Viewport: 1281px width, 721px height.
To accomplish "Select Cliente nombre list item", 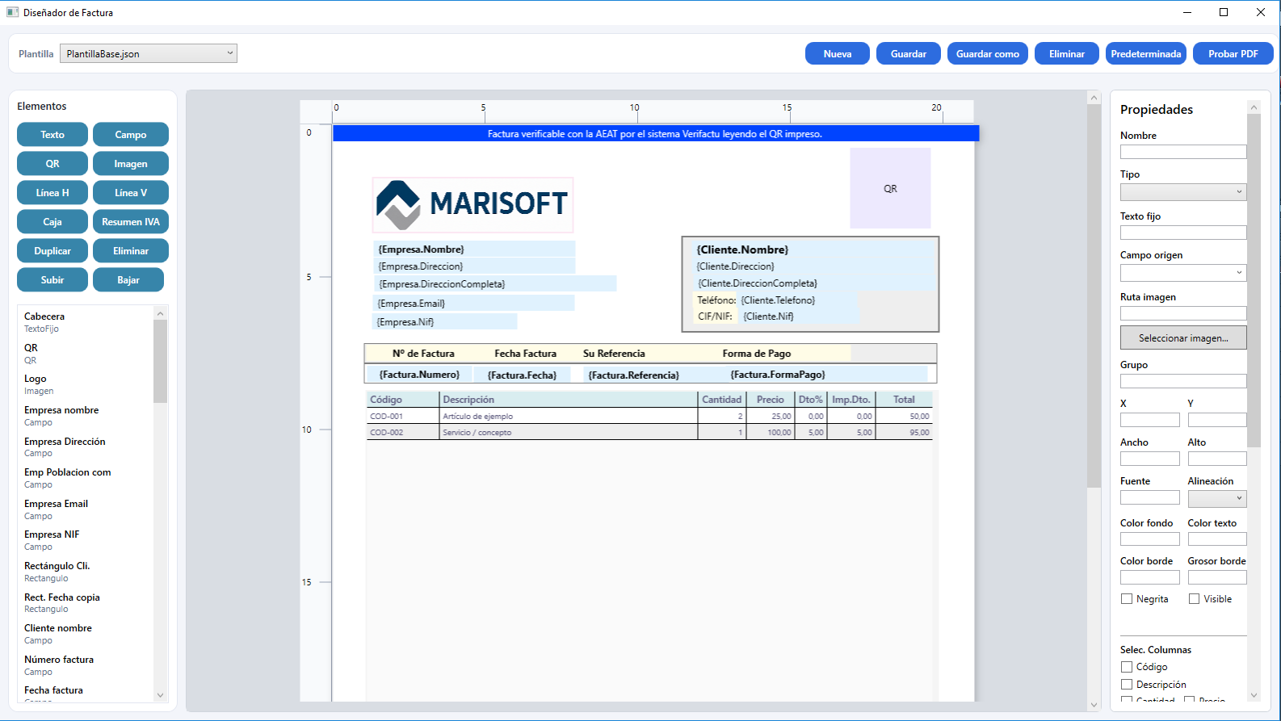I will (86, 634).
